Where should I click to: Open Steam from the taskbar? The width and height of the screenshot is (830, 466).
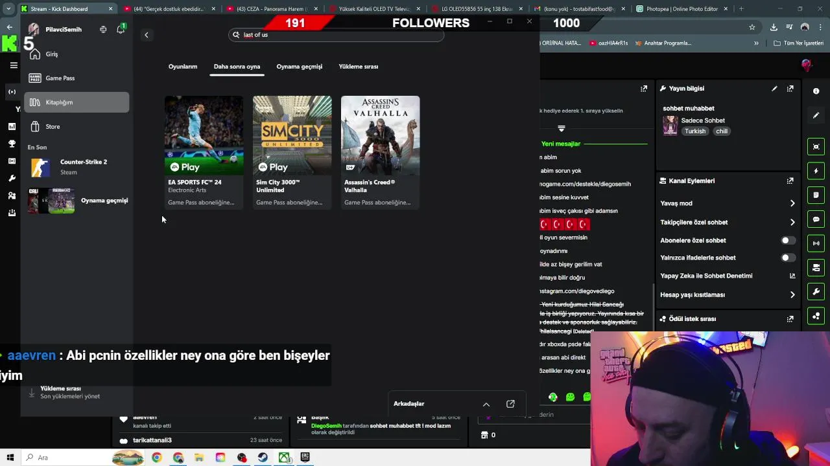[263, 458]
